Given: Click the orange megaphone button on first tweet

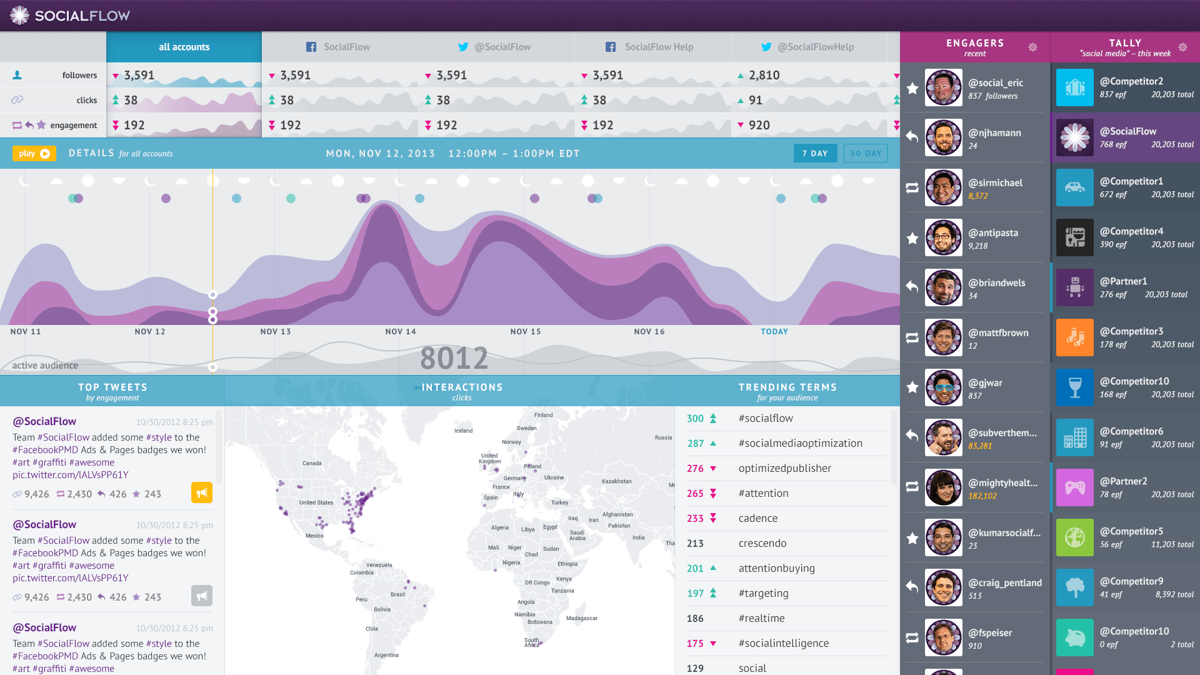Looking at the screenshot, I should pyautogui.click(x=202, y=492).
